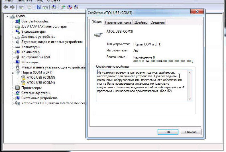Click the Update driver toolbar icon
The height and width of the screenshot is (152, 226).
[x=63, y=7]
